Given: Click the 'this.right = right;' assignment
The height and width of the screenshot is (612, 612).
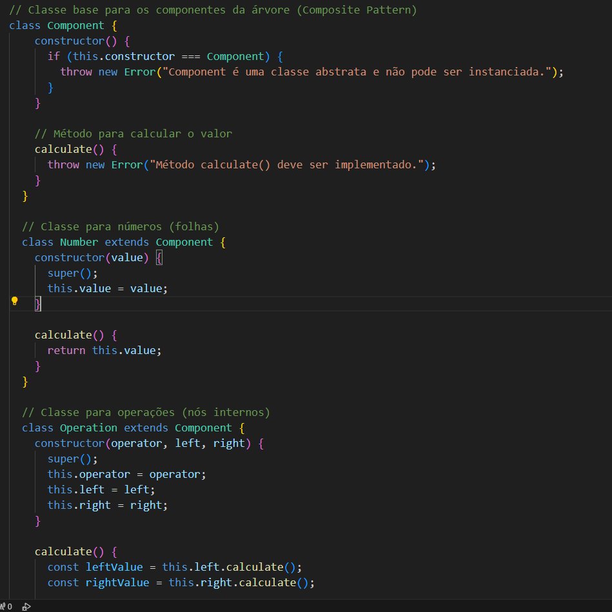Looking at the screenshot, I should [x=108, y=506].
